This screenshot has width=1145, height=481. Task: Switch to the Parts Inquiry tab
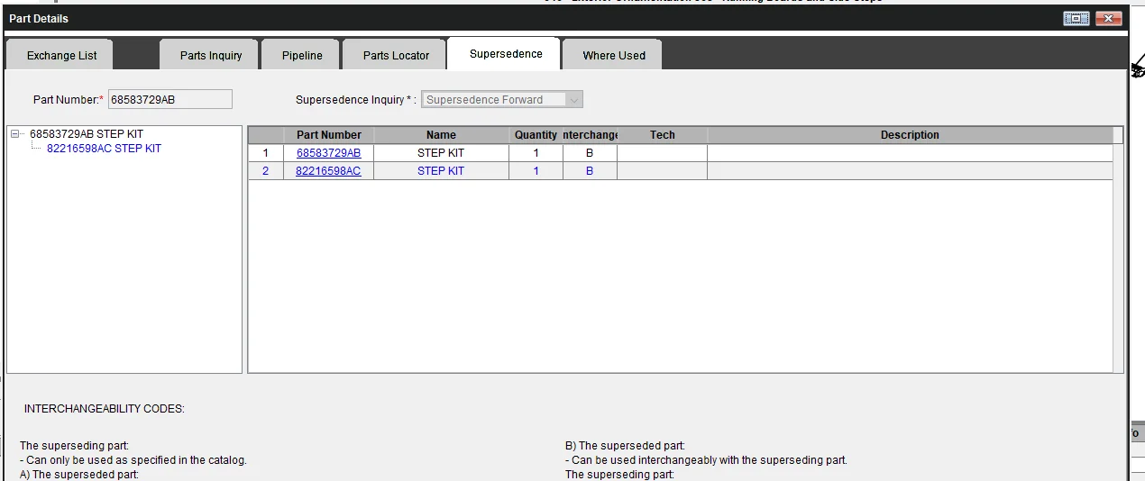tap(211, 55)
